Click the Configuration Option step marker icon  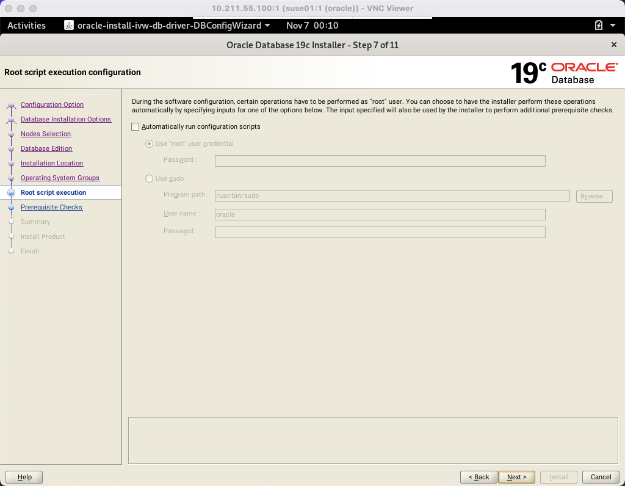12,106
